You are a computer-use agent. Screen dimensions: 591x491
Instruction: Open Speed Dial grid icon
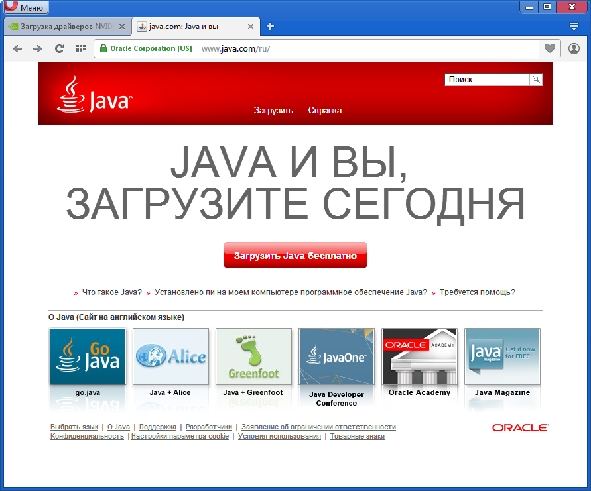tap(81, 48)
